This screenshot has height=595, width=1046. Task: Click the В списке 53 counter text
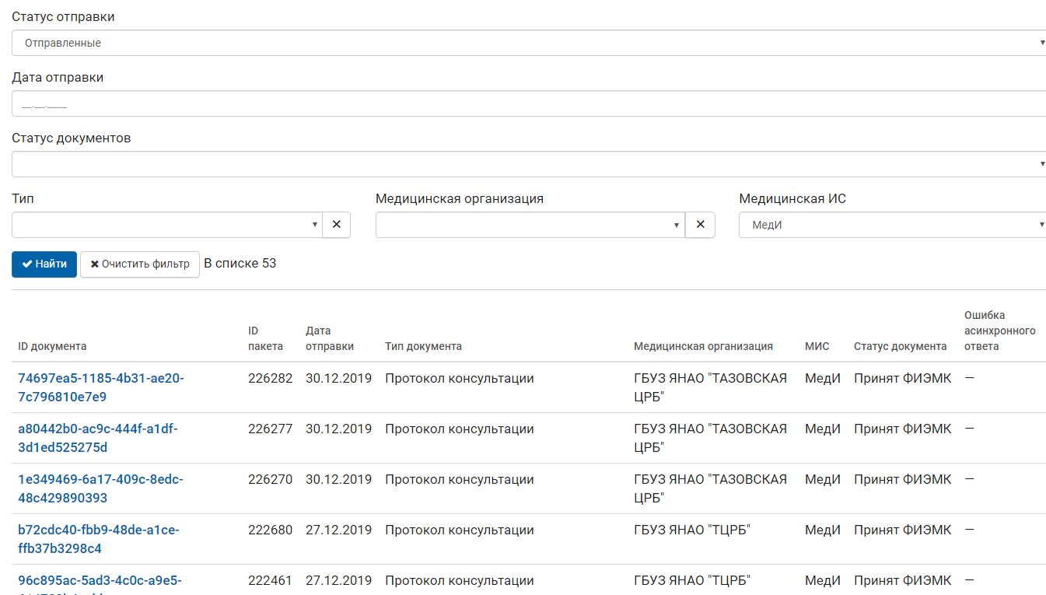(x=240, y=264)
